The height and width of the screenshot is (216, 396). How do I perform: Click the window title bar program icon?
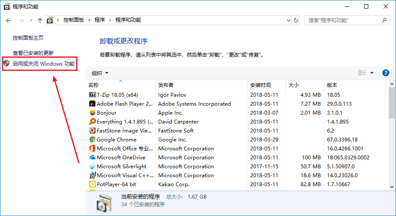tap(7, 6)
